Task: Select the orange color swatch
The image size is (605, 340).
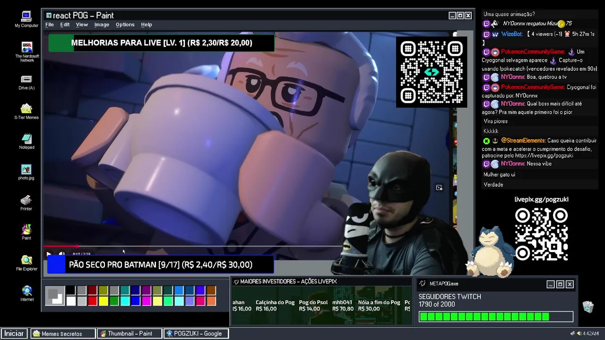Action: pos(211,301)
